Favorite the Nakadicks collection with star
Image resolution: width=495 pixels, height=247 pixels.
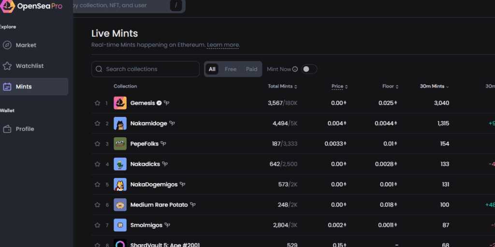click(97, 164)
